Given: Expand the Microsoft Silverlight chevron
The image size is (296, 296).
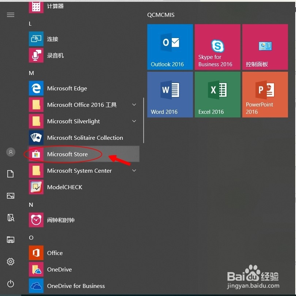Looking at the screenshot, I should tap(134, 121).
